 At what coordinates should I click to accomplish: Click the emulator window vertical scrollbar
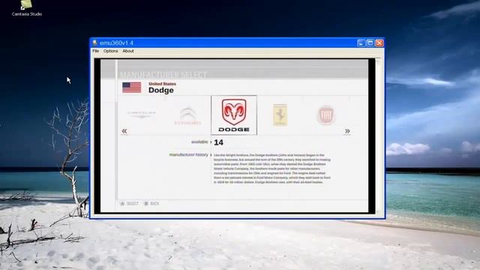pyautogui.click(x=378, y=136)
